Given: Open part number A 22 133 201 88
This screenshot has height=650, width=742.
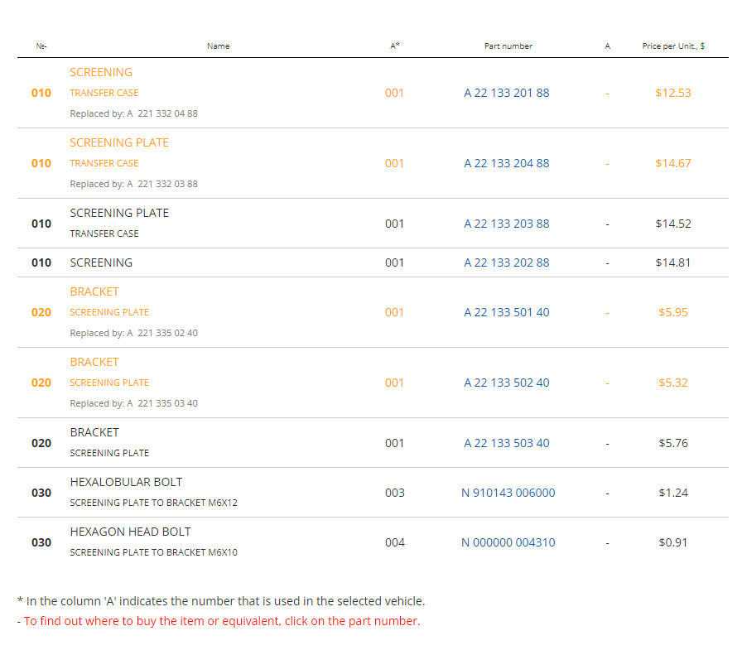Looking at the screenshot, I should 506,93.
